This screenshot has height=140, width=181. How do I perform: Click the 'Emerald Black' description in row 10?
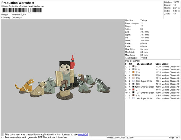point(147,93)
